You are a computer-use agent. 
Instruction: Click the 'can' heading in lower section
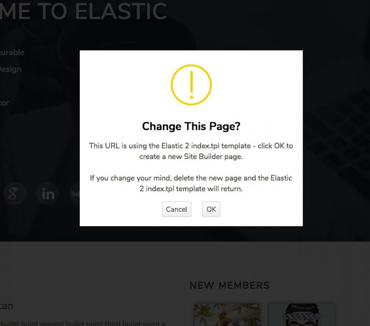pyautogui.click(x=6, y=306)
